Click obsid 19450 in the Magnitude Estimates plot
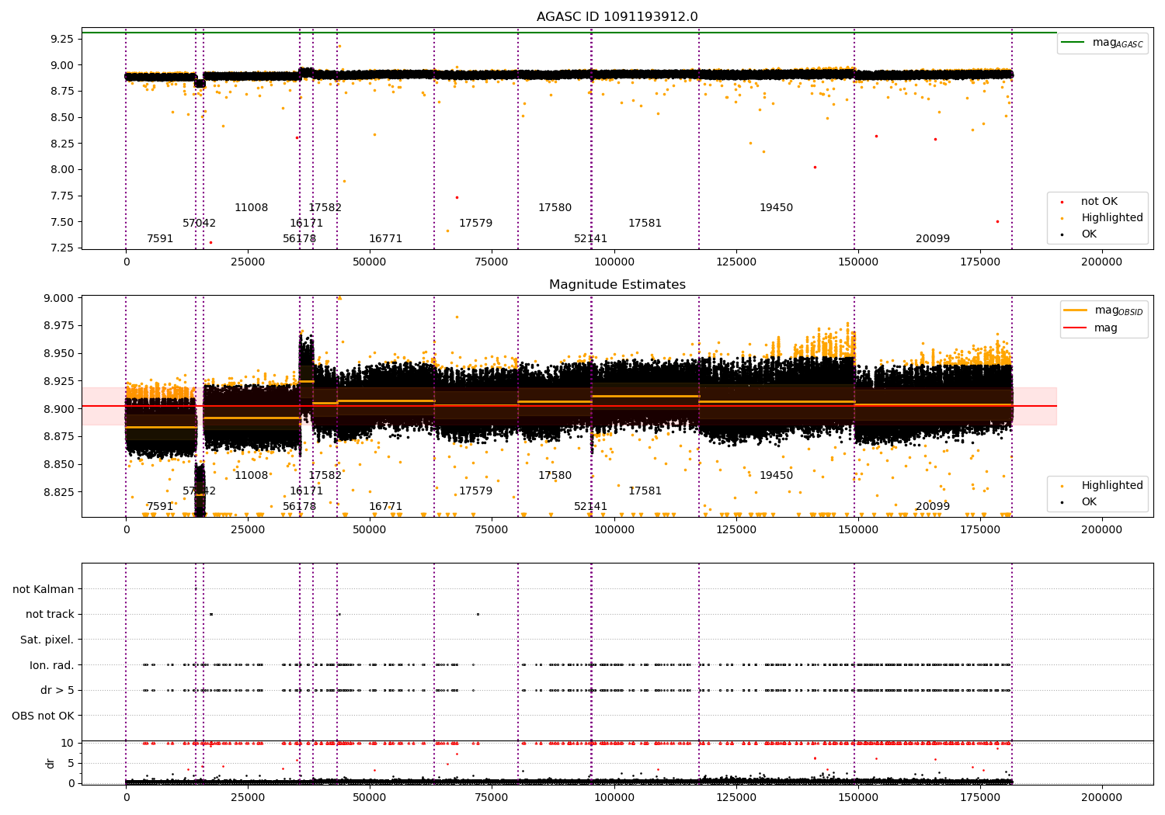 point(777,475)
